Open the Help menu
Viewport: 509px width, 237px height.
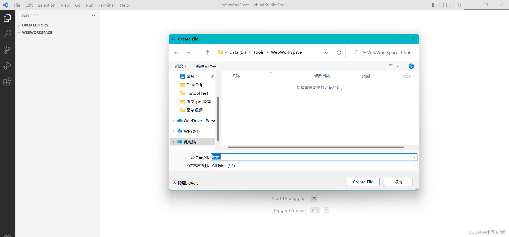(x=124, y=5)
